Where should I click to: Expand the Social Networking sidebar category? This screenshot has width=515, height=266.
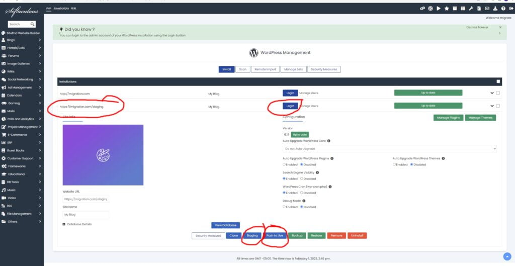(40, 79)
